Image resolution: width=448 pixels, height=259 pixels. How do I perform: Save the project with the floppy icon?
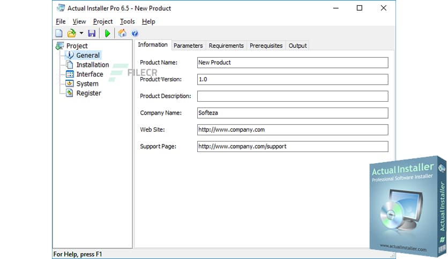92,33
